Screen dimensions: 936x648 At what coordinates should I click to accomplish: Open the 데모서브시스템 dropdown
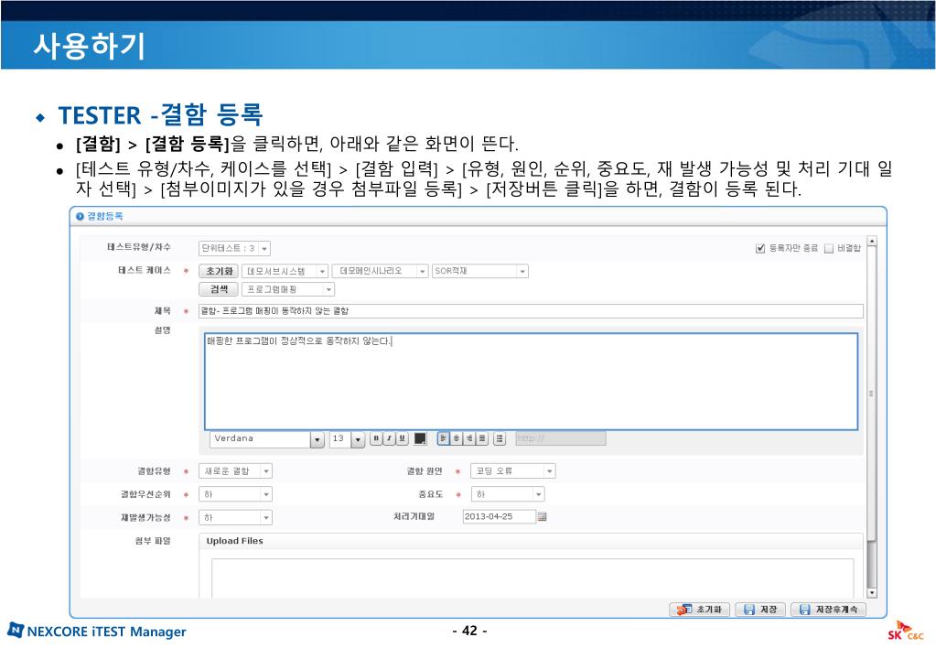(x=285, y=271)
